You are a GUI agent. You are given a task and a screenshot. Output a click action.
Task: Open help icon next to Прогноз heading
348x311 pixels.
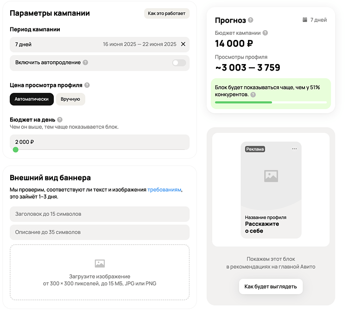(x=251, y=20)
